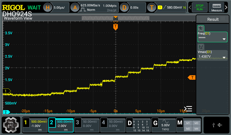Enable channel 3
231x135 pixels.
point(78,122)
